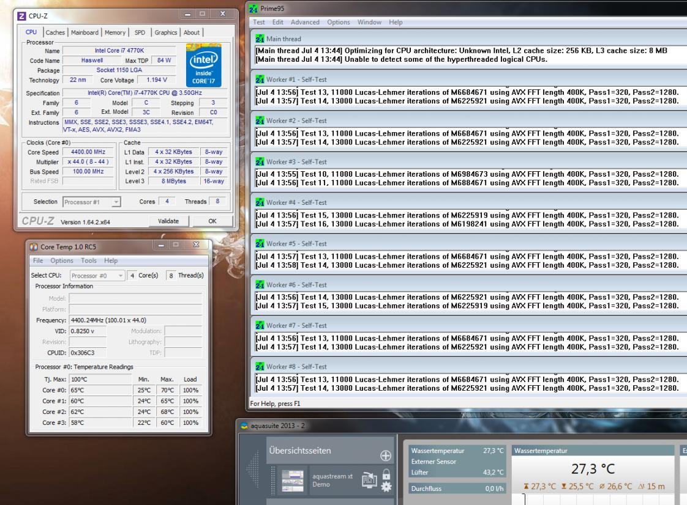Open the Options menu in Core Temp
687x505 pixels.
pyautogui.click(x=62, y=260)
